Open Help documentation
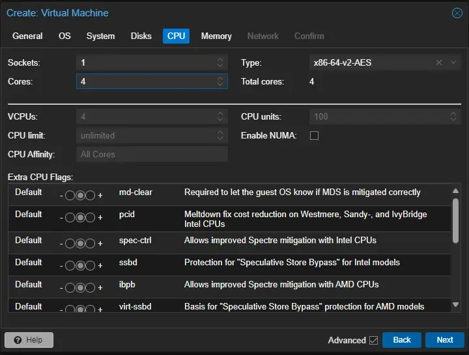 (x=29, y=340)
